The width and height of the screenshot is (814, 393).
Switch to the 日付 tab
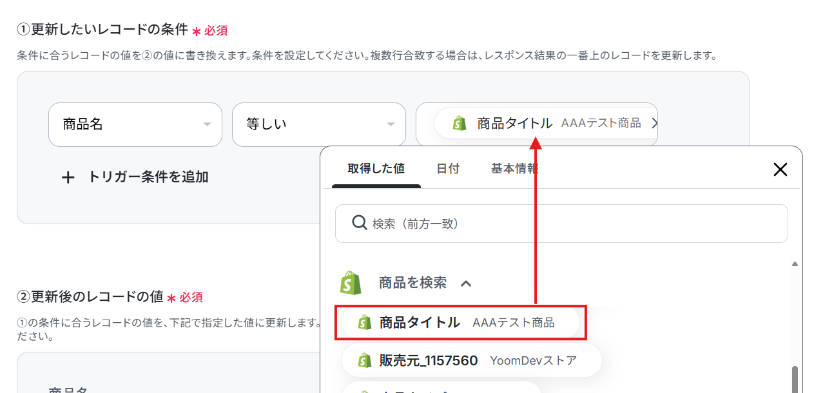tap(448, 169)
